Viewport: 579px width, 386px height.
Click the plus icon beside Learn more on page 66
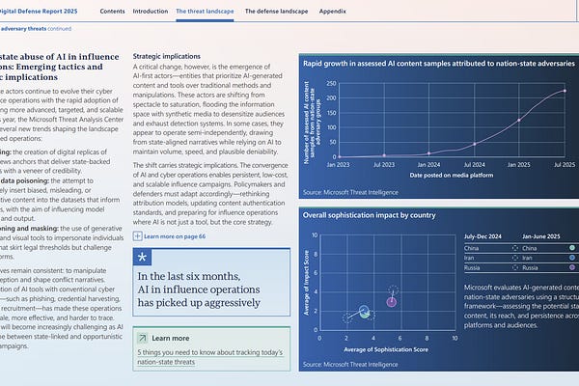coord(137,236)
